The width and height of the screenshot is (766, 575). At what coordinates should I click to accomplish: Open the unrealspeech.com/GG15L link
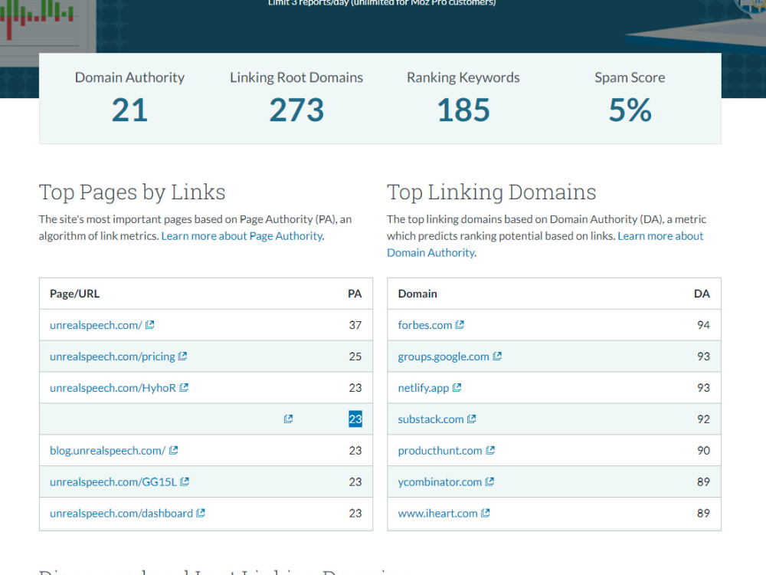(x=113, y=481)
